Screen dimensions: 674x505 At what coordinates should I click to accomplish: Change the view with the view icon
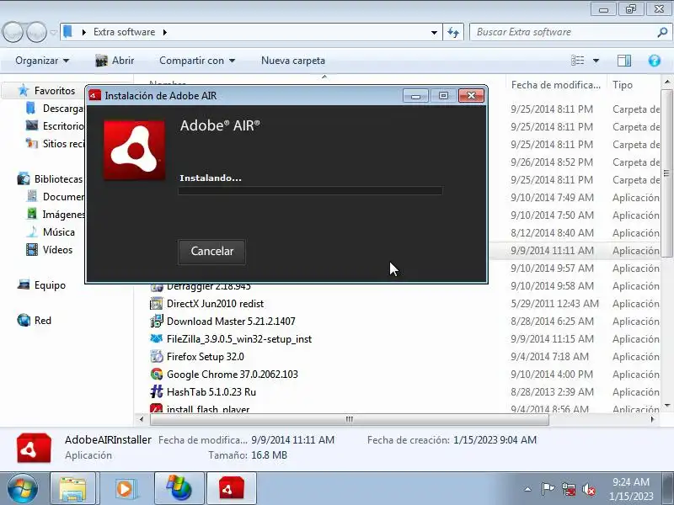[x=577, y=61]
